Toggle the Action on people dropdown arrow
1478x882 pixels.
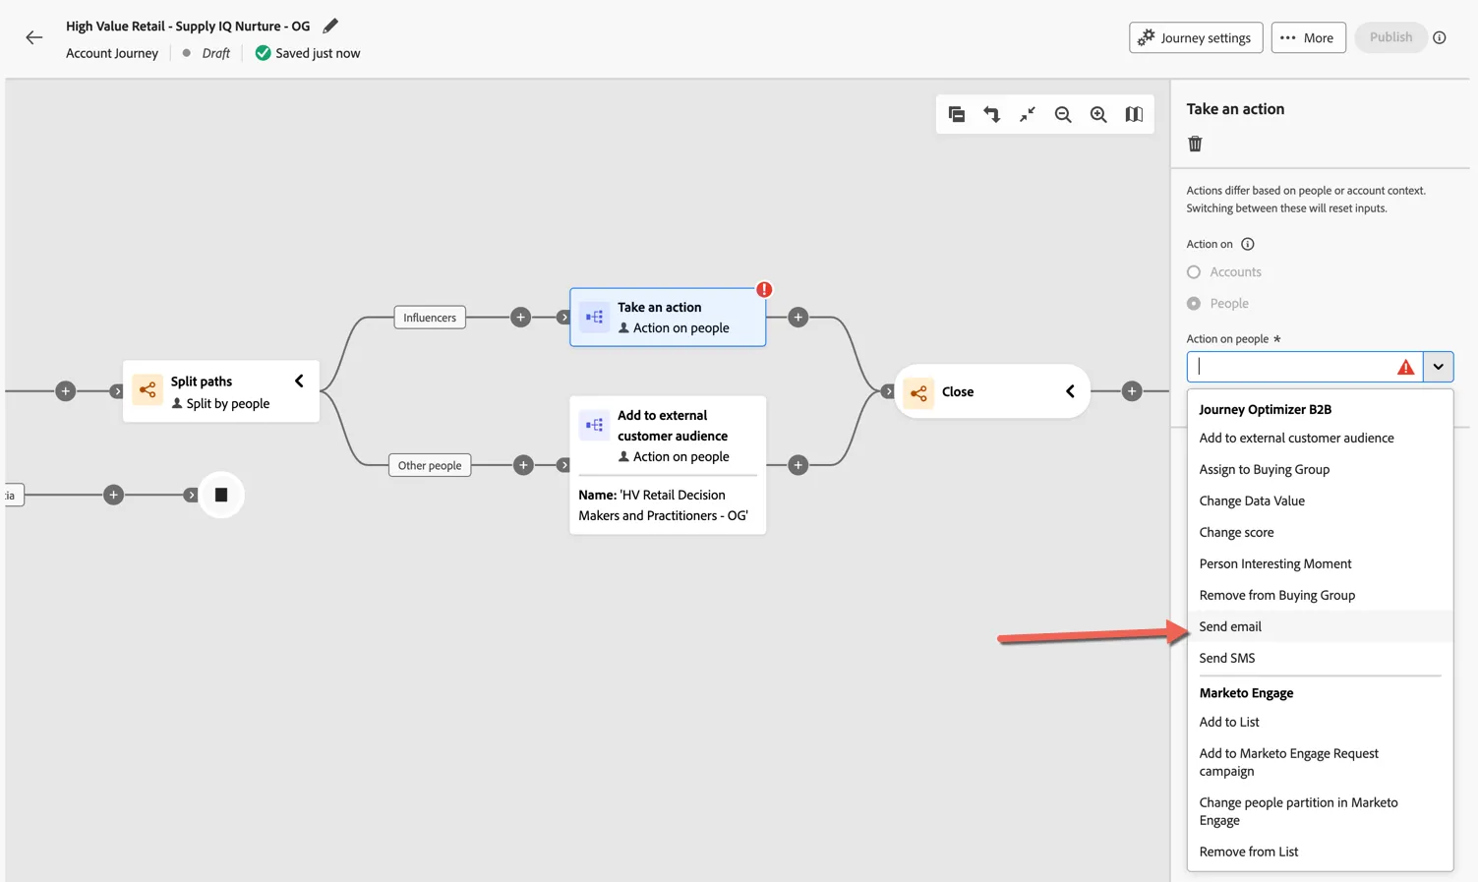click(1438, 367)
